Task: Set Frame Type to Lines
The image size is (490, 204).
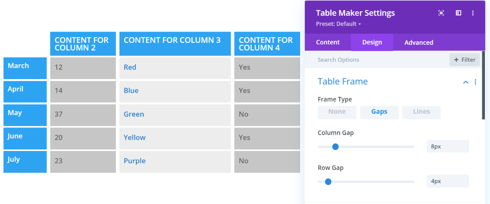Action: [x=421, y=112]
